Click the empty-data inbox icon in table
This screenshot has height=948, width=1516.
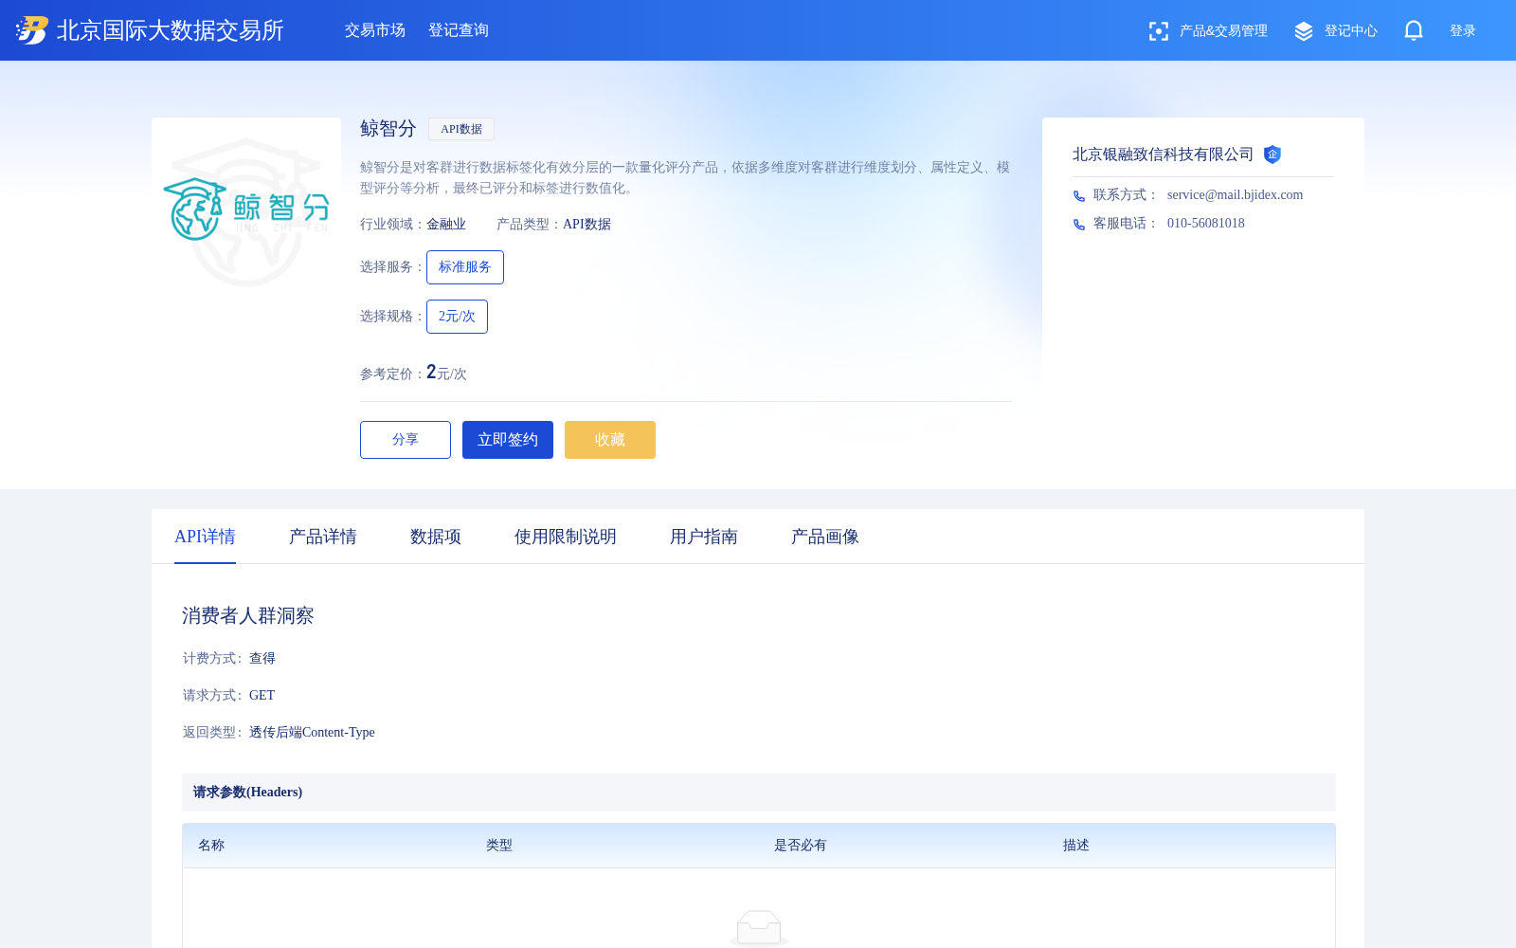point(759,928)
